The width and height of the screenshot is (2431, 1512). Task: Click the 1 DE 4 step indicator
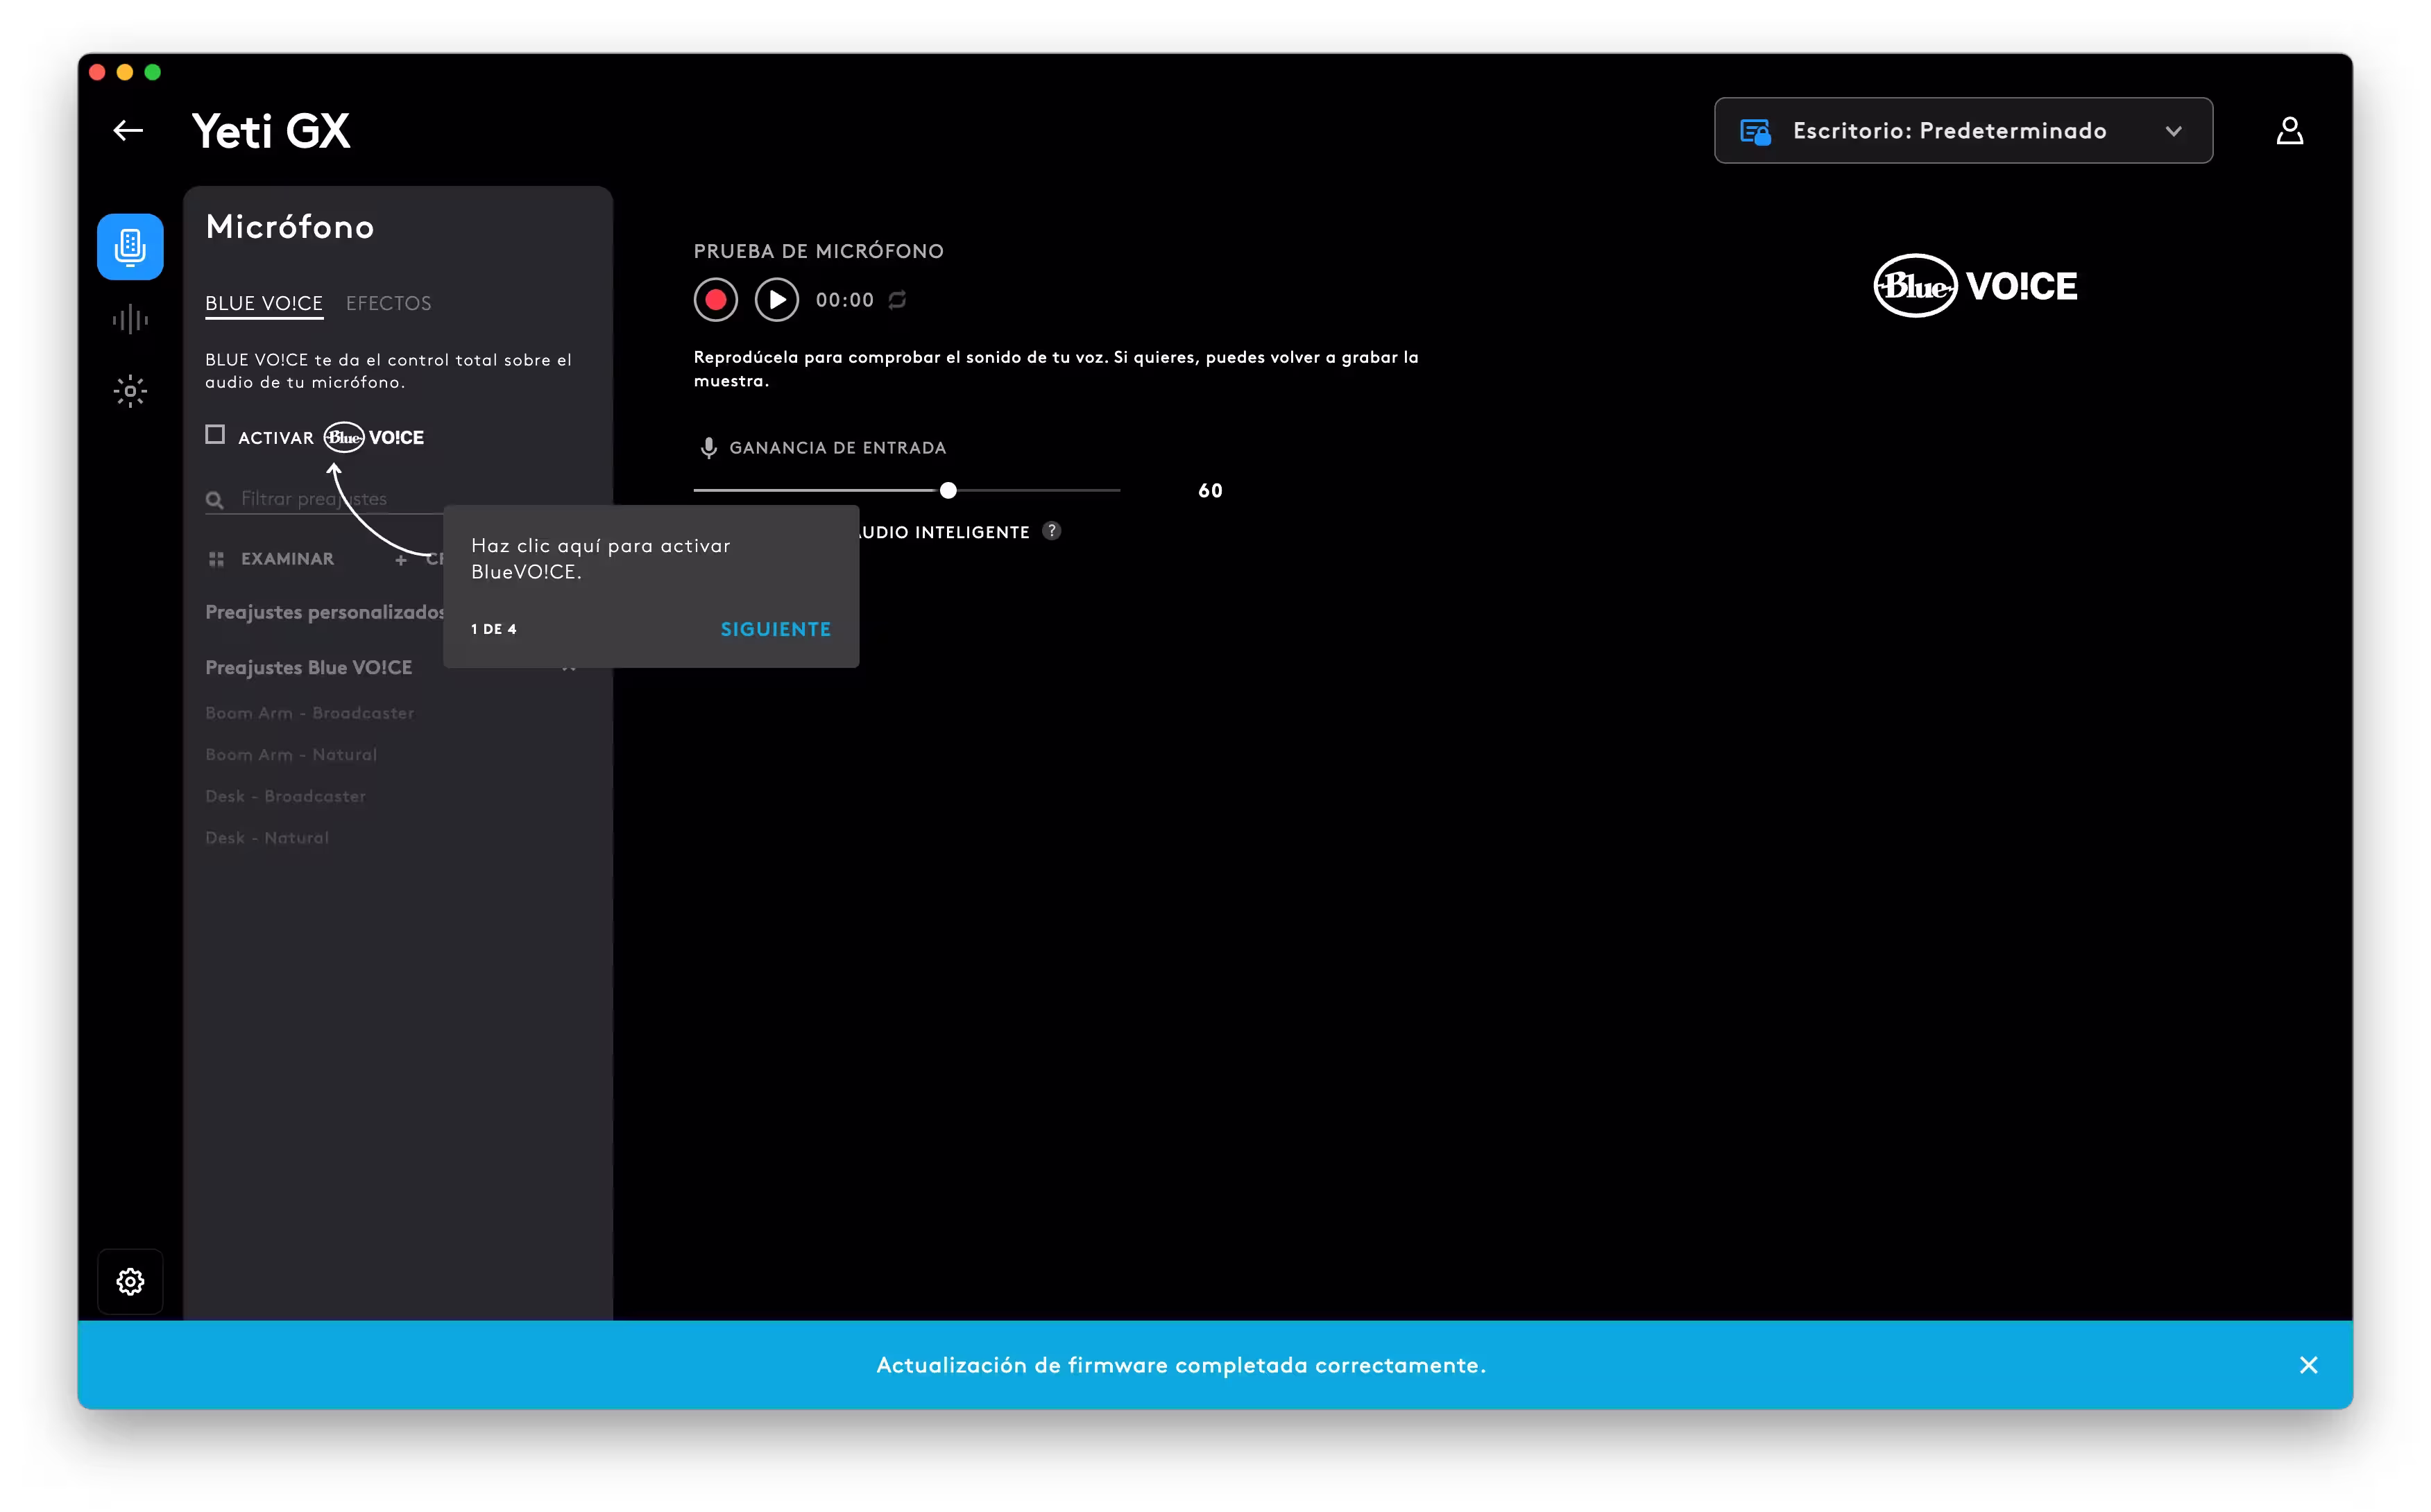pos(494,629)
